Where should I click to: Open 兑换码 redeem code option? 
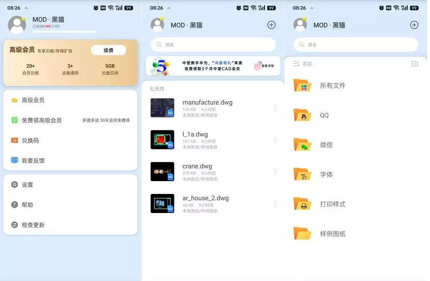click(30, 141)
